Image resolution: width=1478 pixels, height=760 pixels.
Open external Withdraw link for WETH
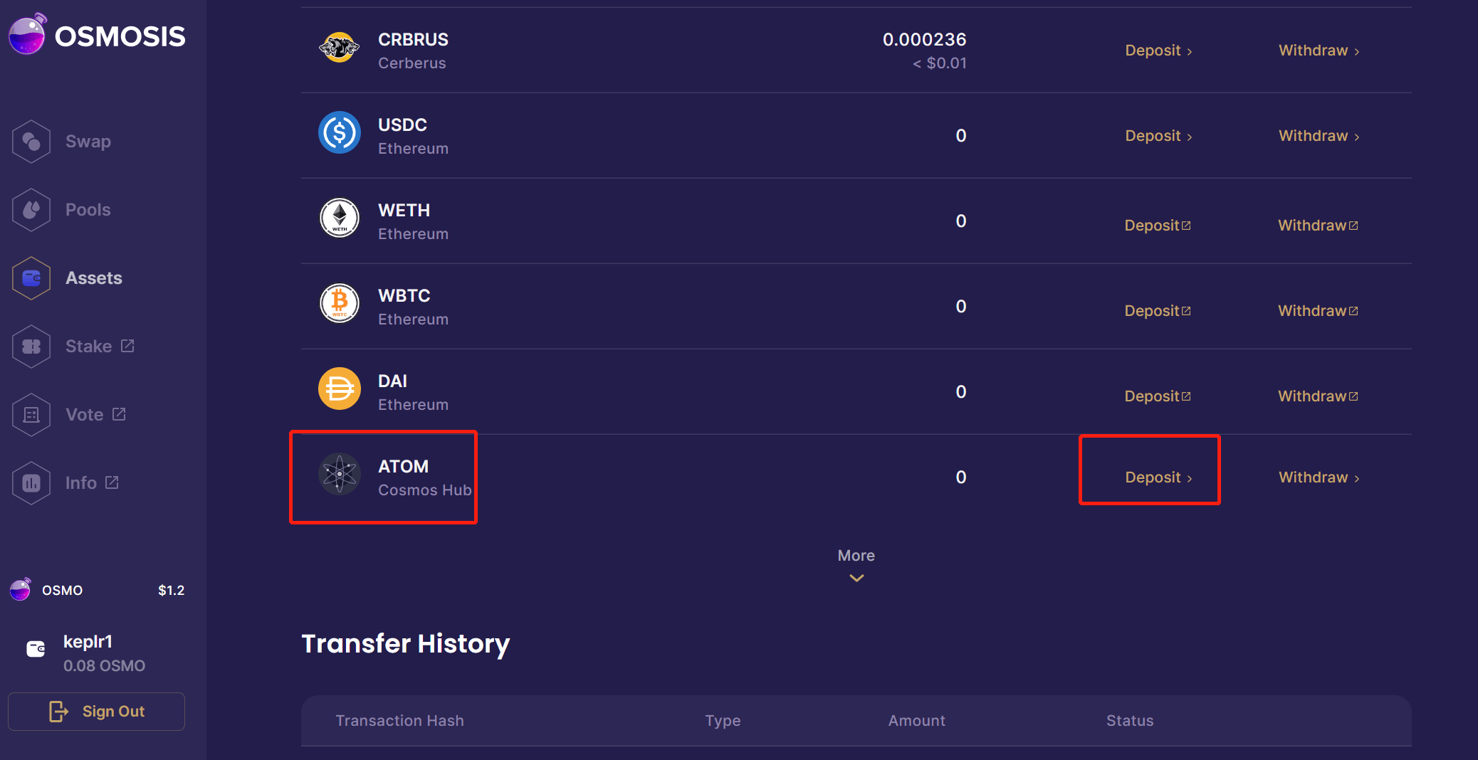coord(1318,226)
